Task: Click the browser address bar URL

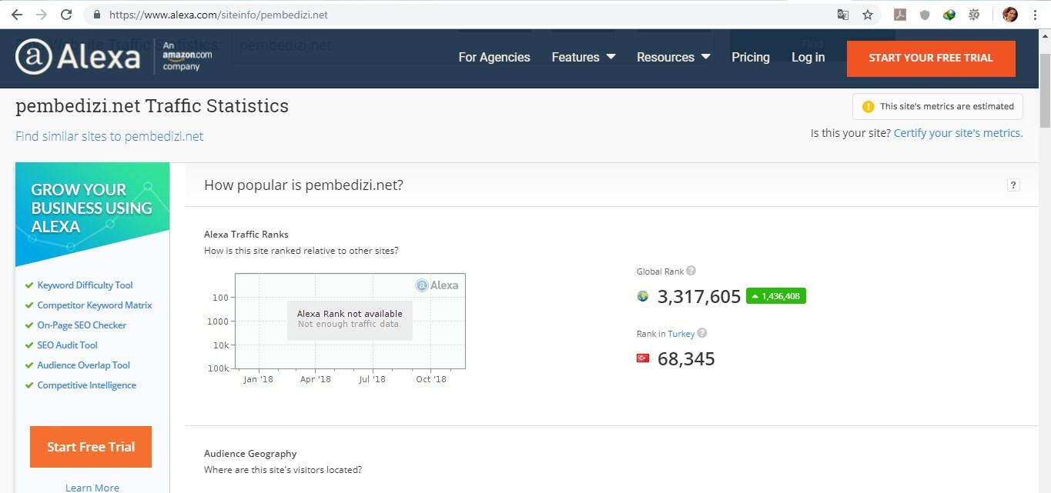Action: 218,15
